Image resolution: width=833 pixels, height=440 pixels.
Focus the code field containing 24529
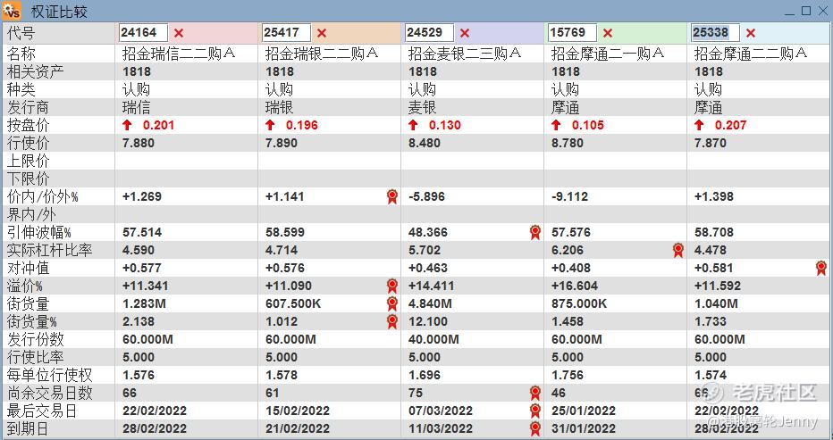pos(429,33)
